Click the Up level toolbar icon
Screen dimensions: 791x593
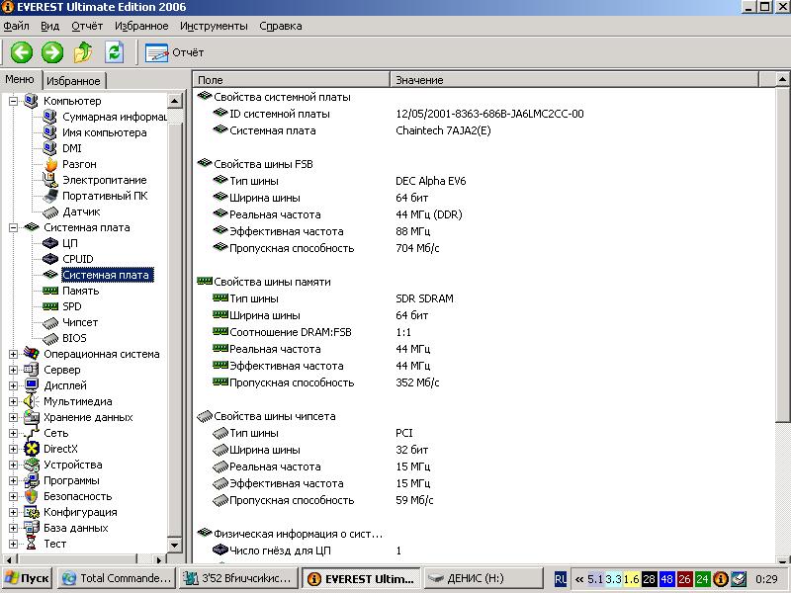pos(83,52)
